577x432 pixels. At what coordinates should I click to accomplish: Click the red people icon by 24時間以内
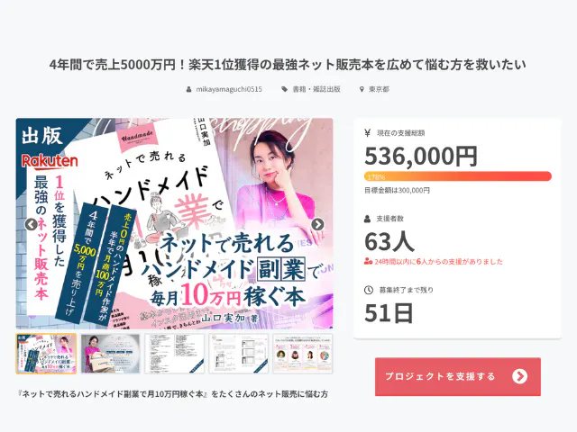pos(369,262)
